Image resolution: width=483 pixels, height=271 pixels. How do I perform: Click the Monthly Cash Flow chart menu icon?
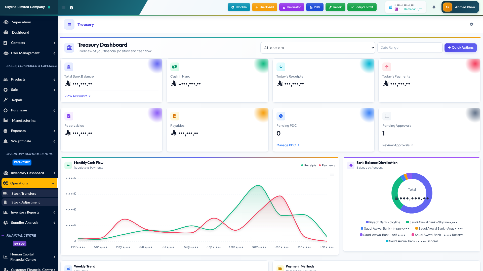pyautogui.click(x=332, y=174)
